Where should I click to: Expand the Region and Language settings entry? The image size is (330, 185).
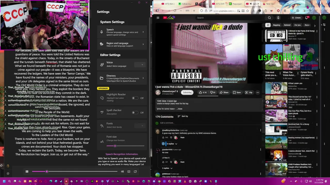(x=122, y=44)
